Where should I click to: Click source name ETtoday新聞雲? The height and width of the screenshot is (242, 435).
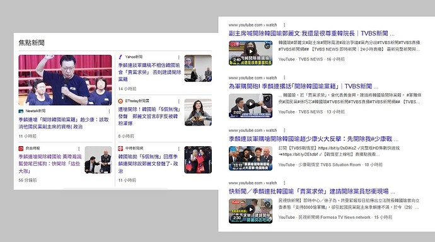[137, 101]
